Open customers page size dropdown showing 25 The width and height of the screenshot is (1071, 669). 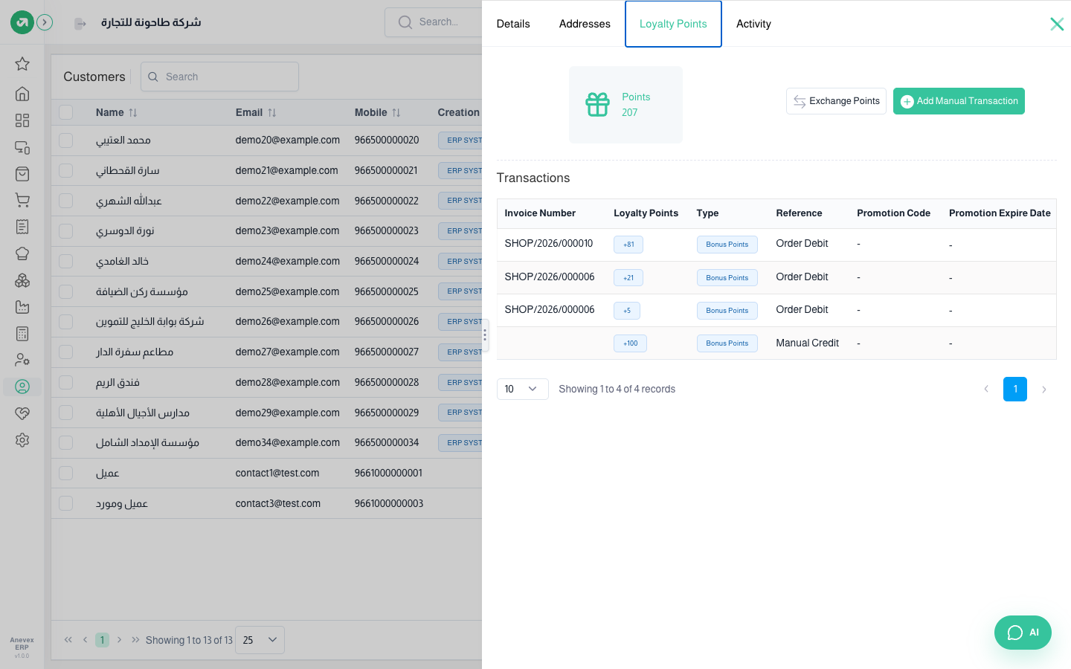coord(260,640)
